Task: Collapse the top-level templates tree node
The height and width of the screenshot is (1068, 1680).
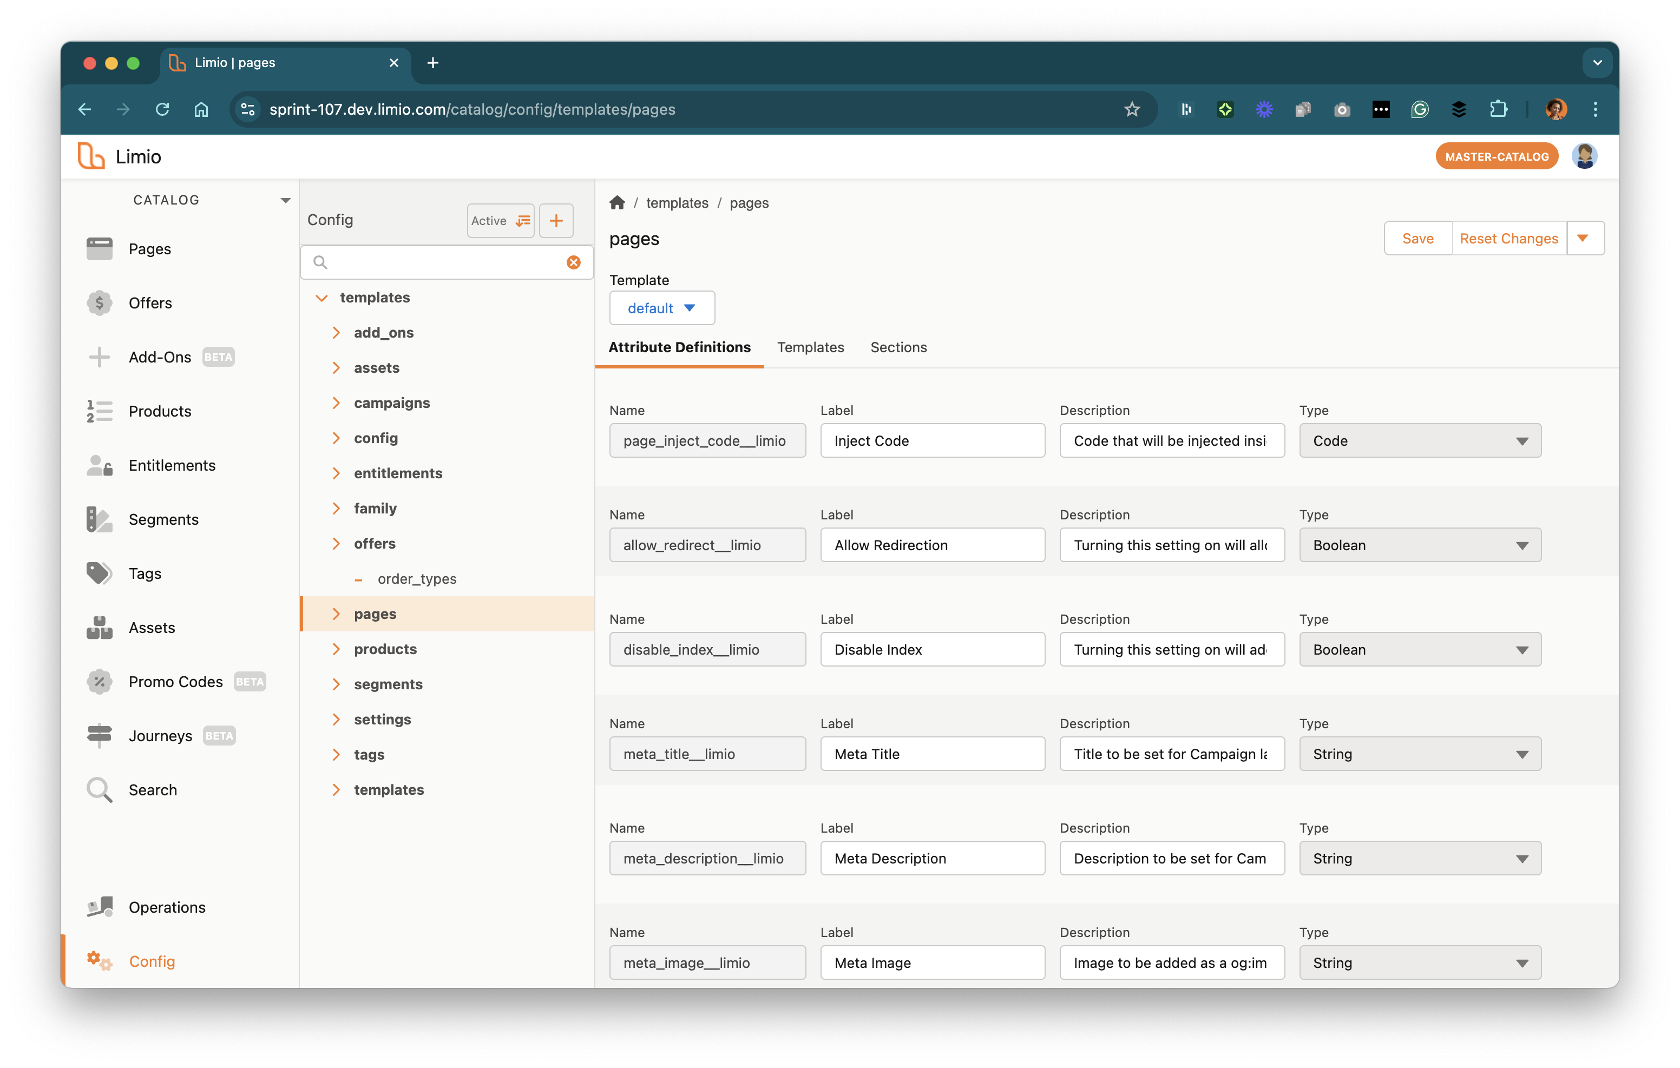Action: [321, 298]
